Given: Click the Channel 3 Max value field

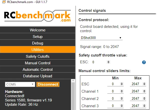Looking at the screenshot, I should point(136,105).
